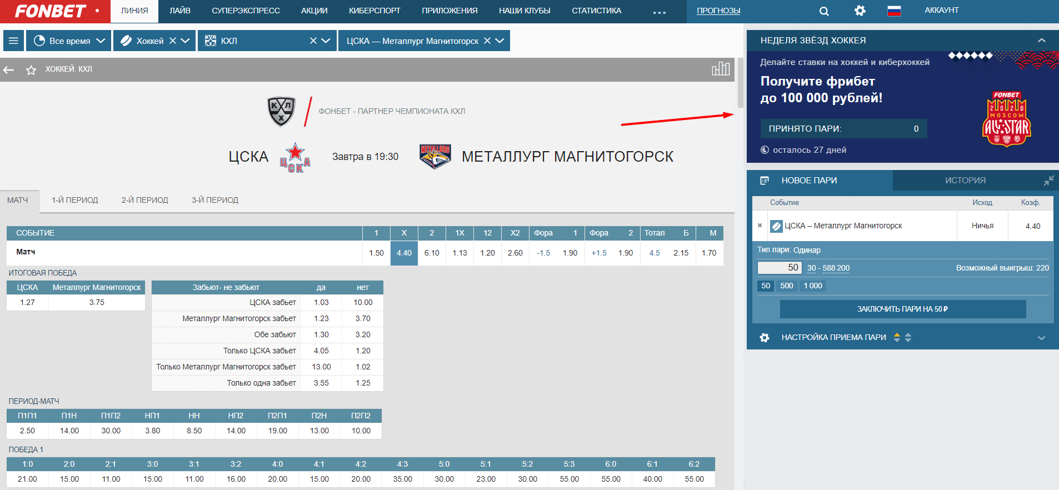Remove the Хоккей sport filter
The width and height of the screenshot is (1059, 490).
pos(173,41)
